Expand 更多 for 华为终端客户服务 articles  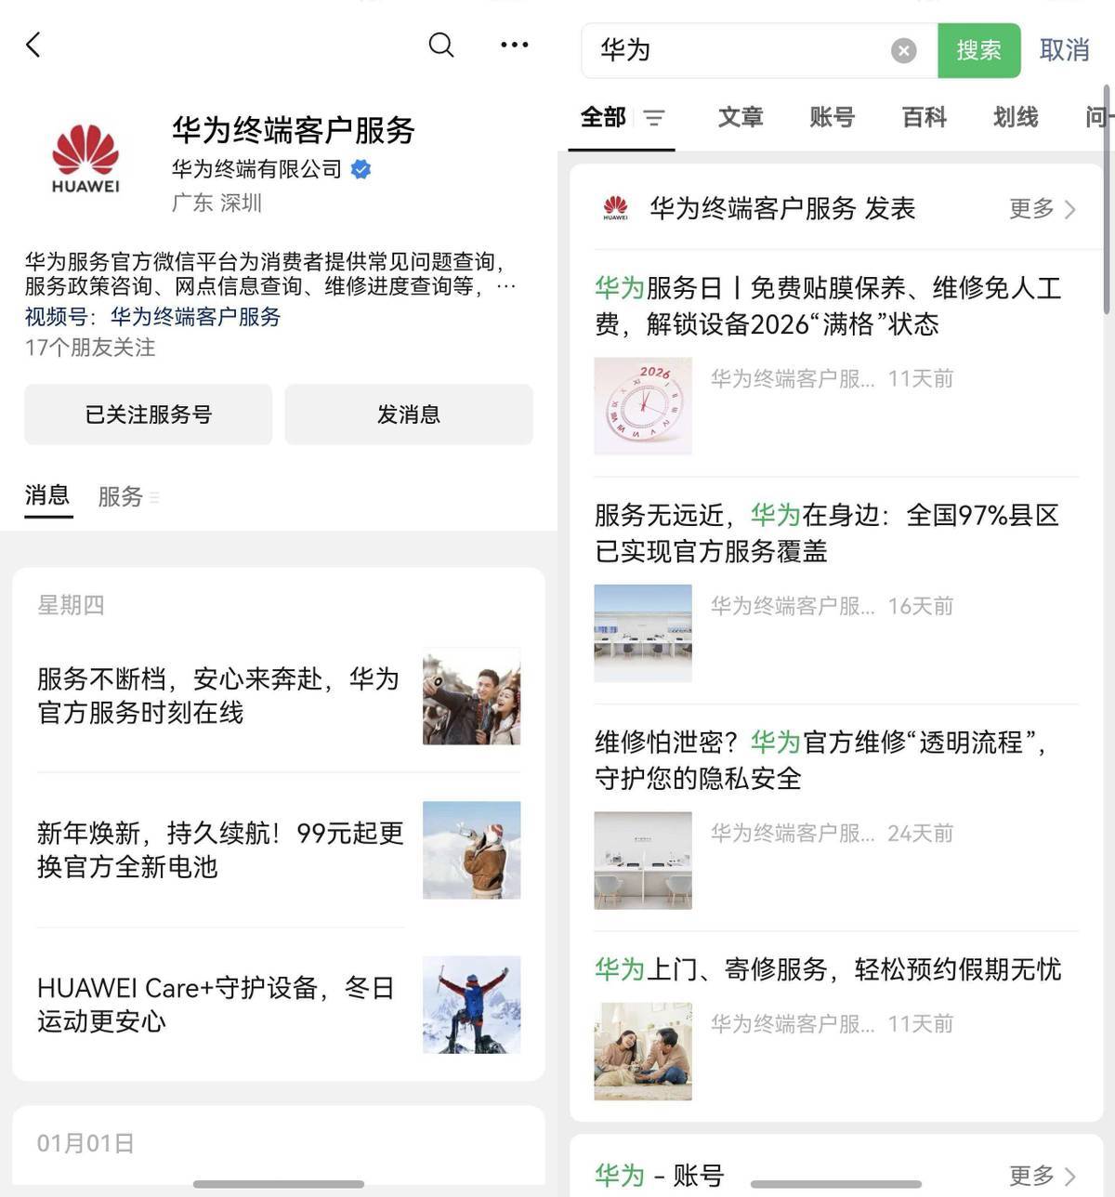pyautogui.click(x=1043, y=209)
